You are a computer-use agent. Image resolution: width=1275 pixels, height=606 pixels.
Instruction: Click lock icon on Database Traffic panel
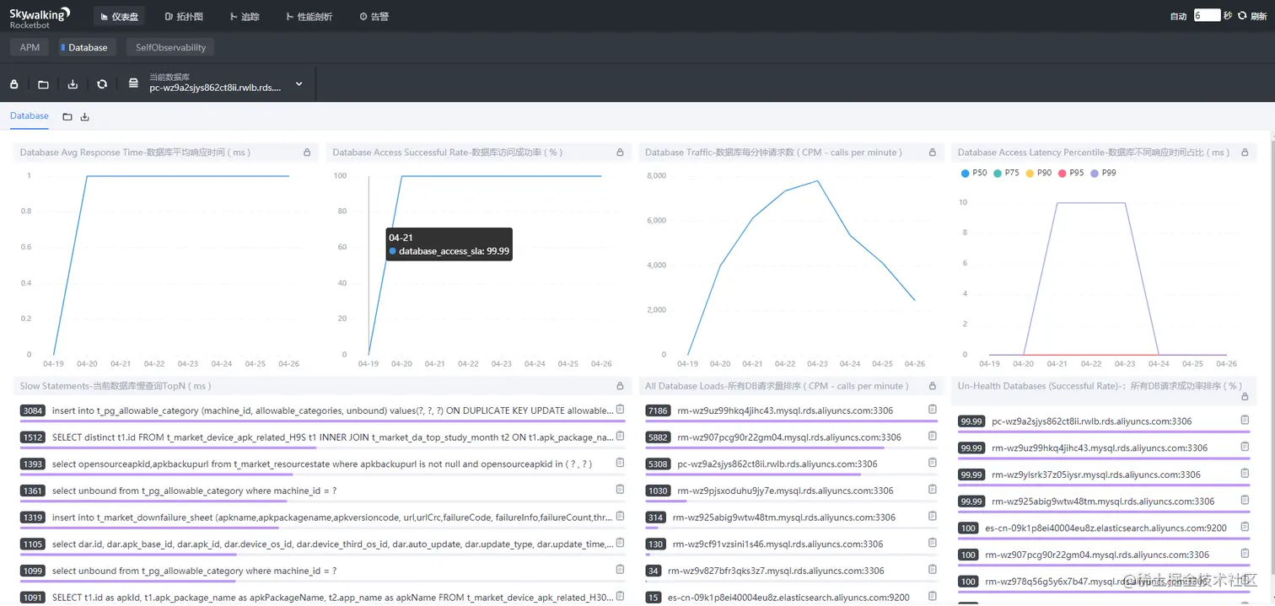point(932,153)
